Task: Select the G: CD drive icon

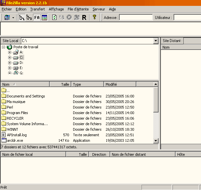Action: [16, 73]
